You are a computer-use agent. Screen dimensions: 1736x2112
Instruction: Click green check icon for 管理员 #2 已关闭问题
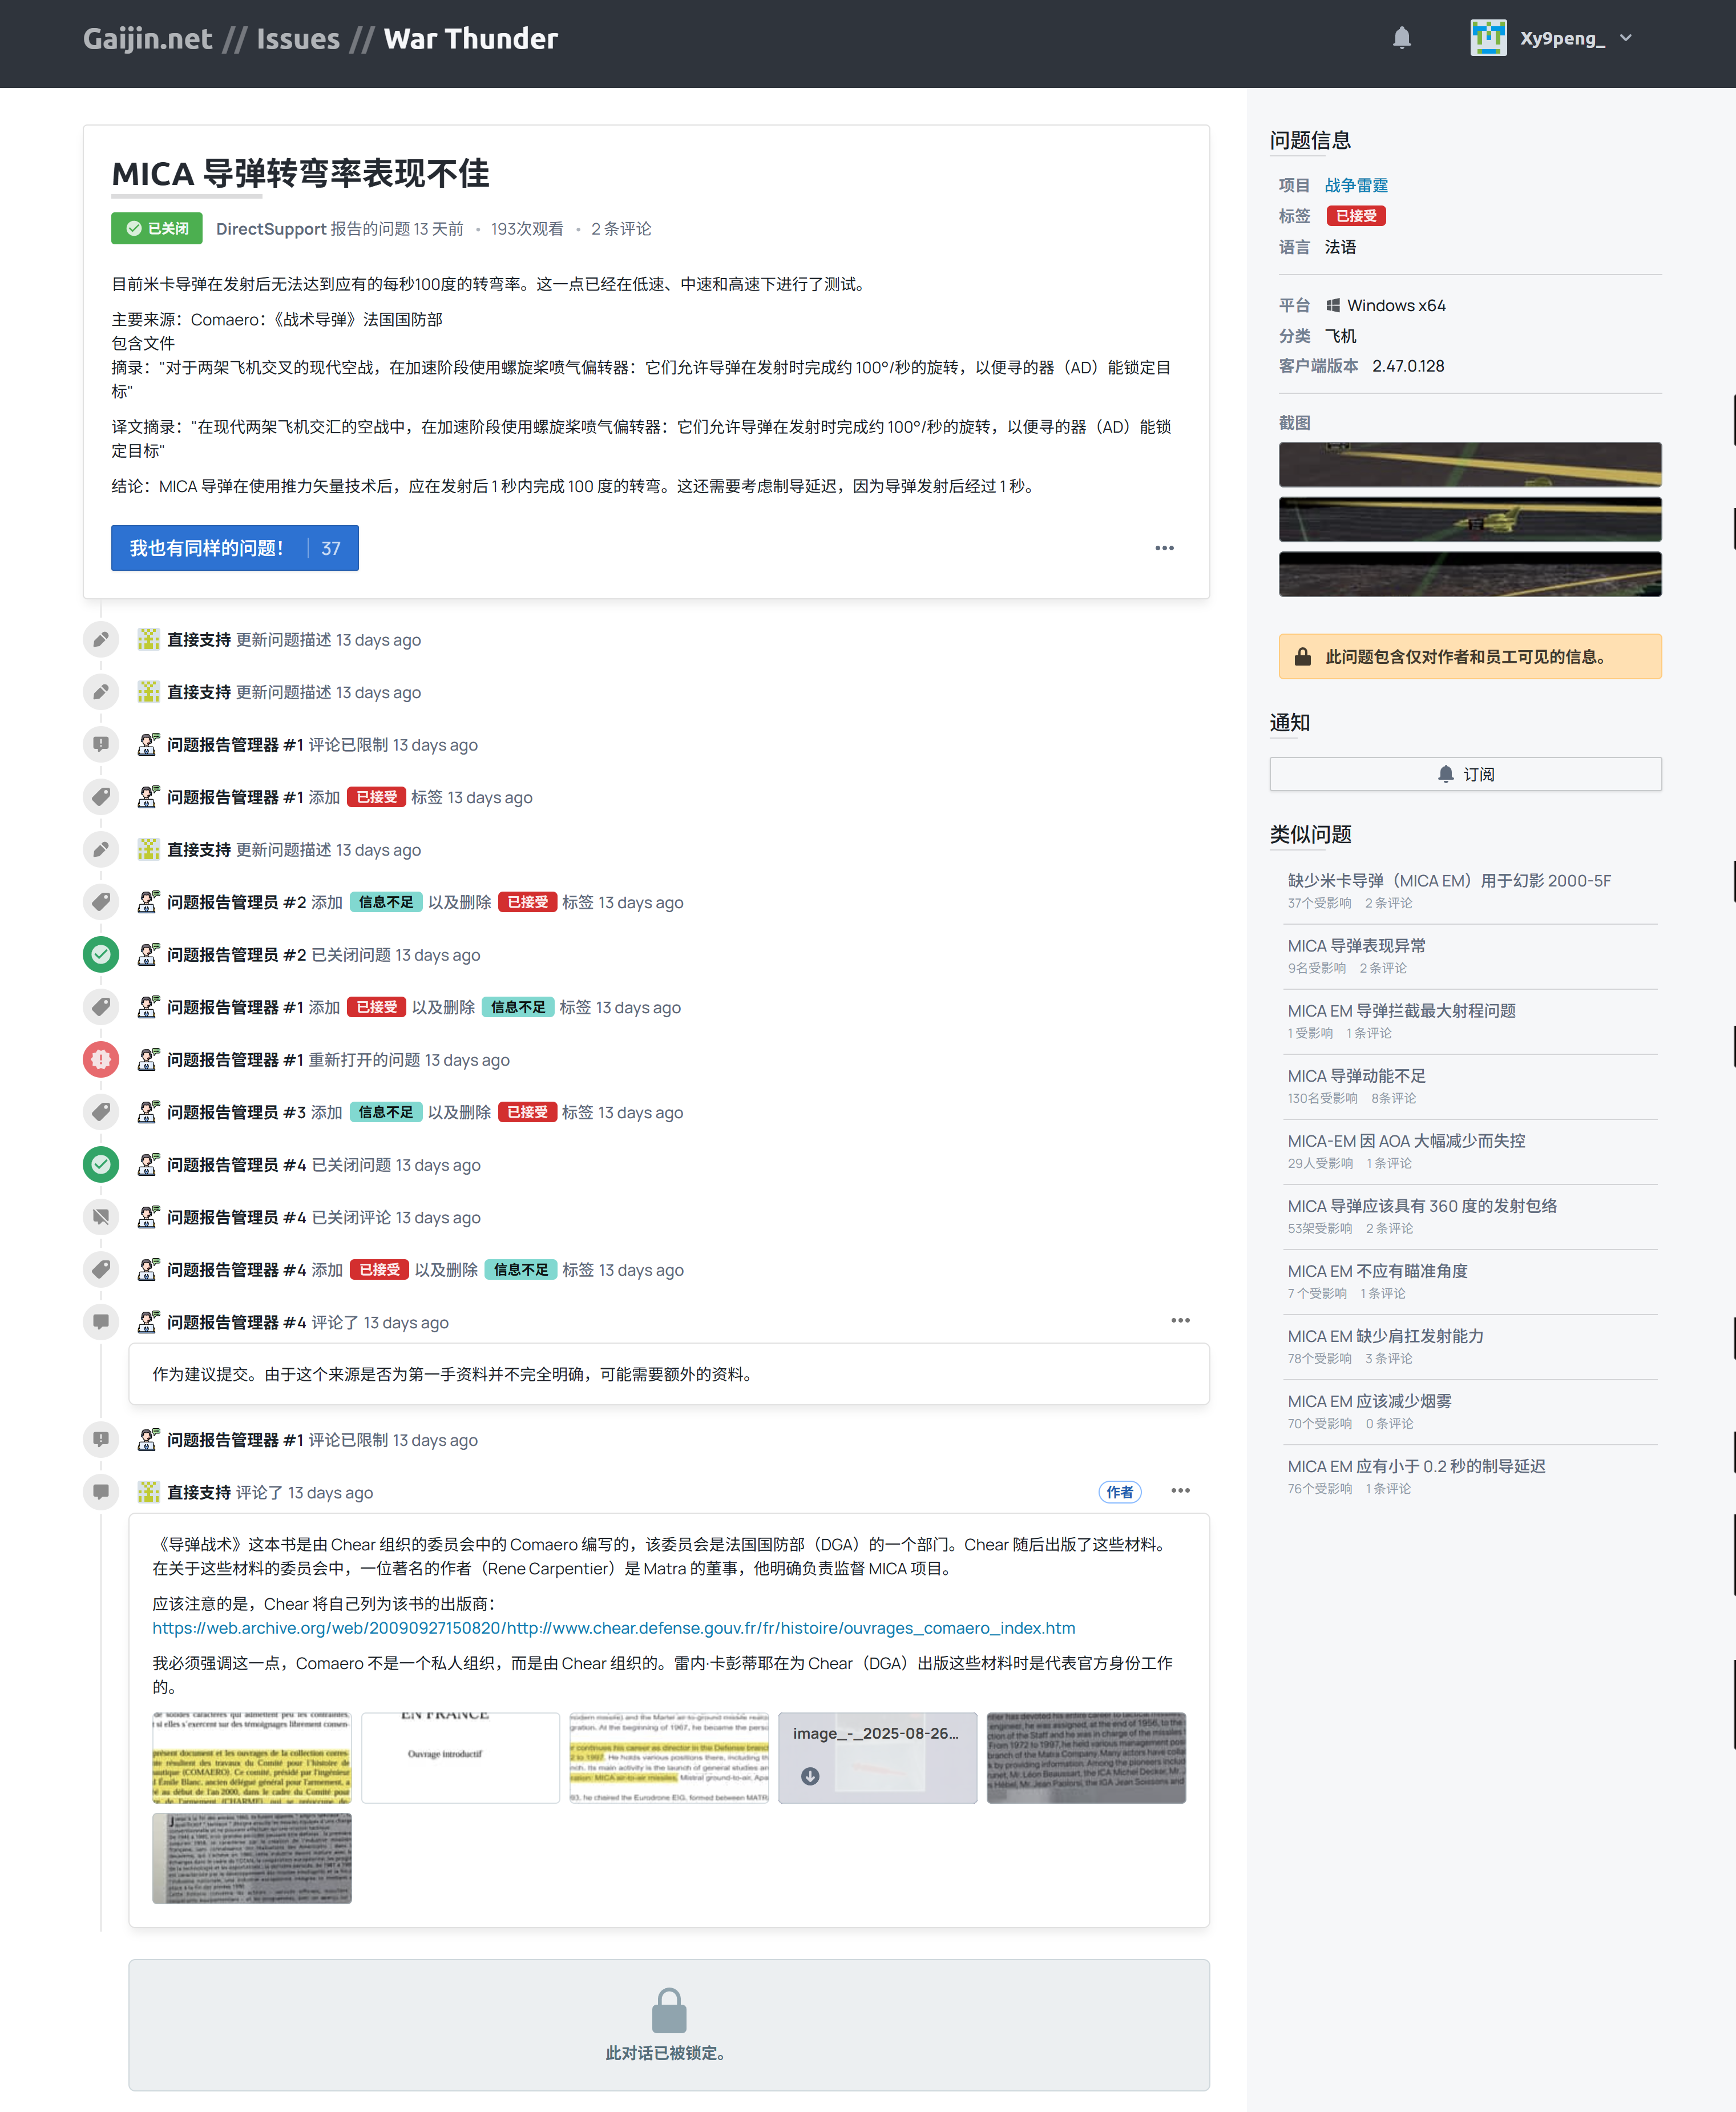[101, 954]
